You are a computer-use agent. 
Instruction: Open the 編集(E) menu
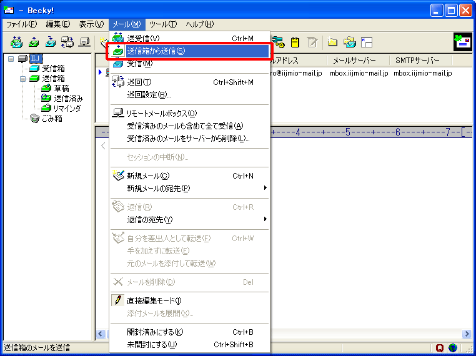click(58, 24)
